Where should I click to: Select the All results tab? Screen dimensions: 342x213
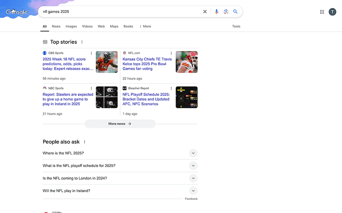pyautogui.click(x=45, y=26)
